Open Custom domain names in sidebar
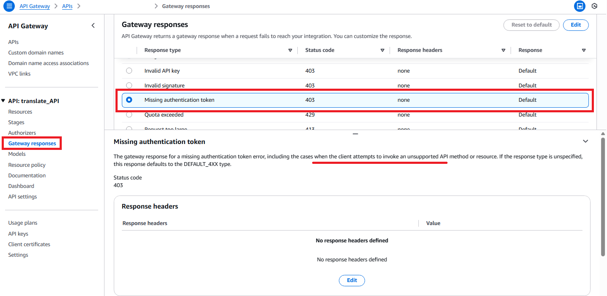The image size is (607, 296). (36, 52)
